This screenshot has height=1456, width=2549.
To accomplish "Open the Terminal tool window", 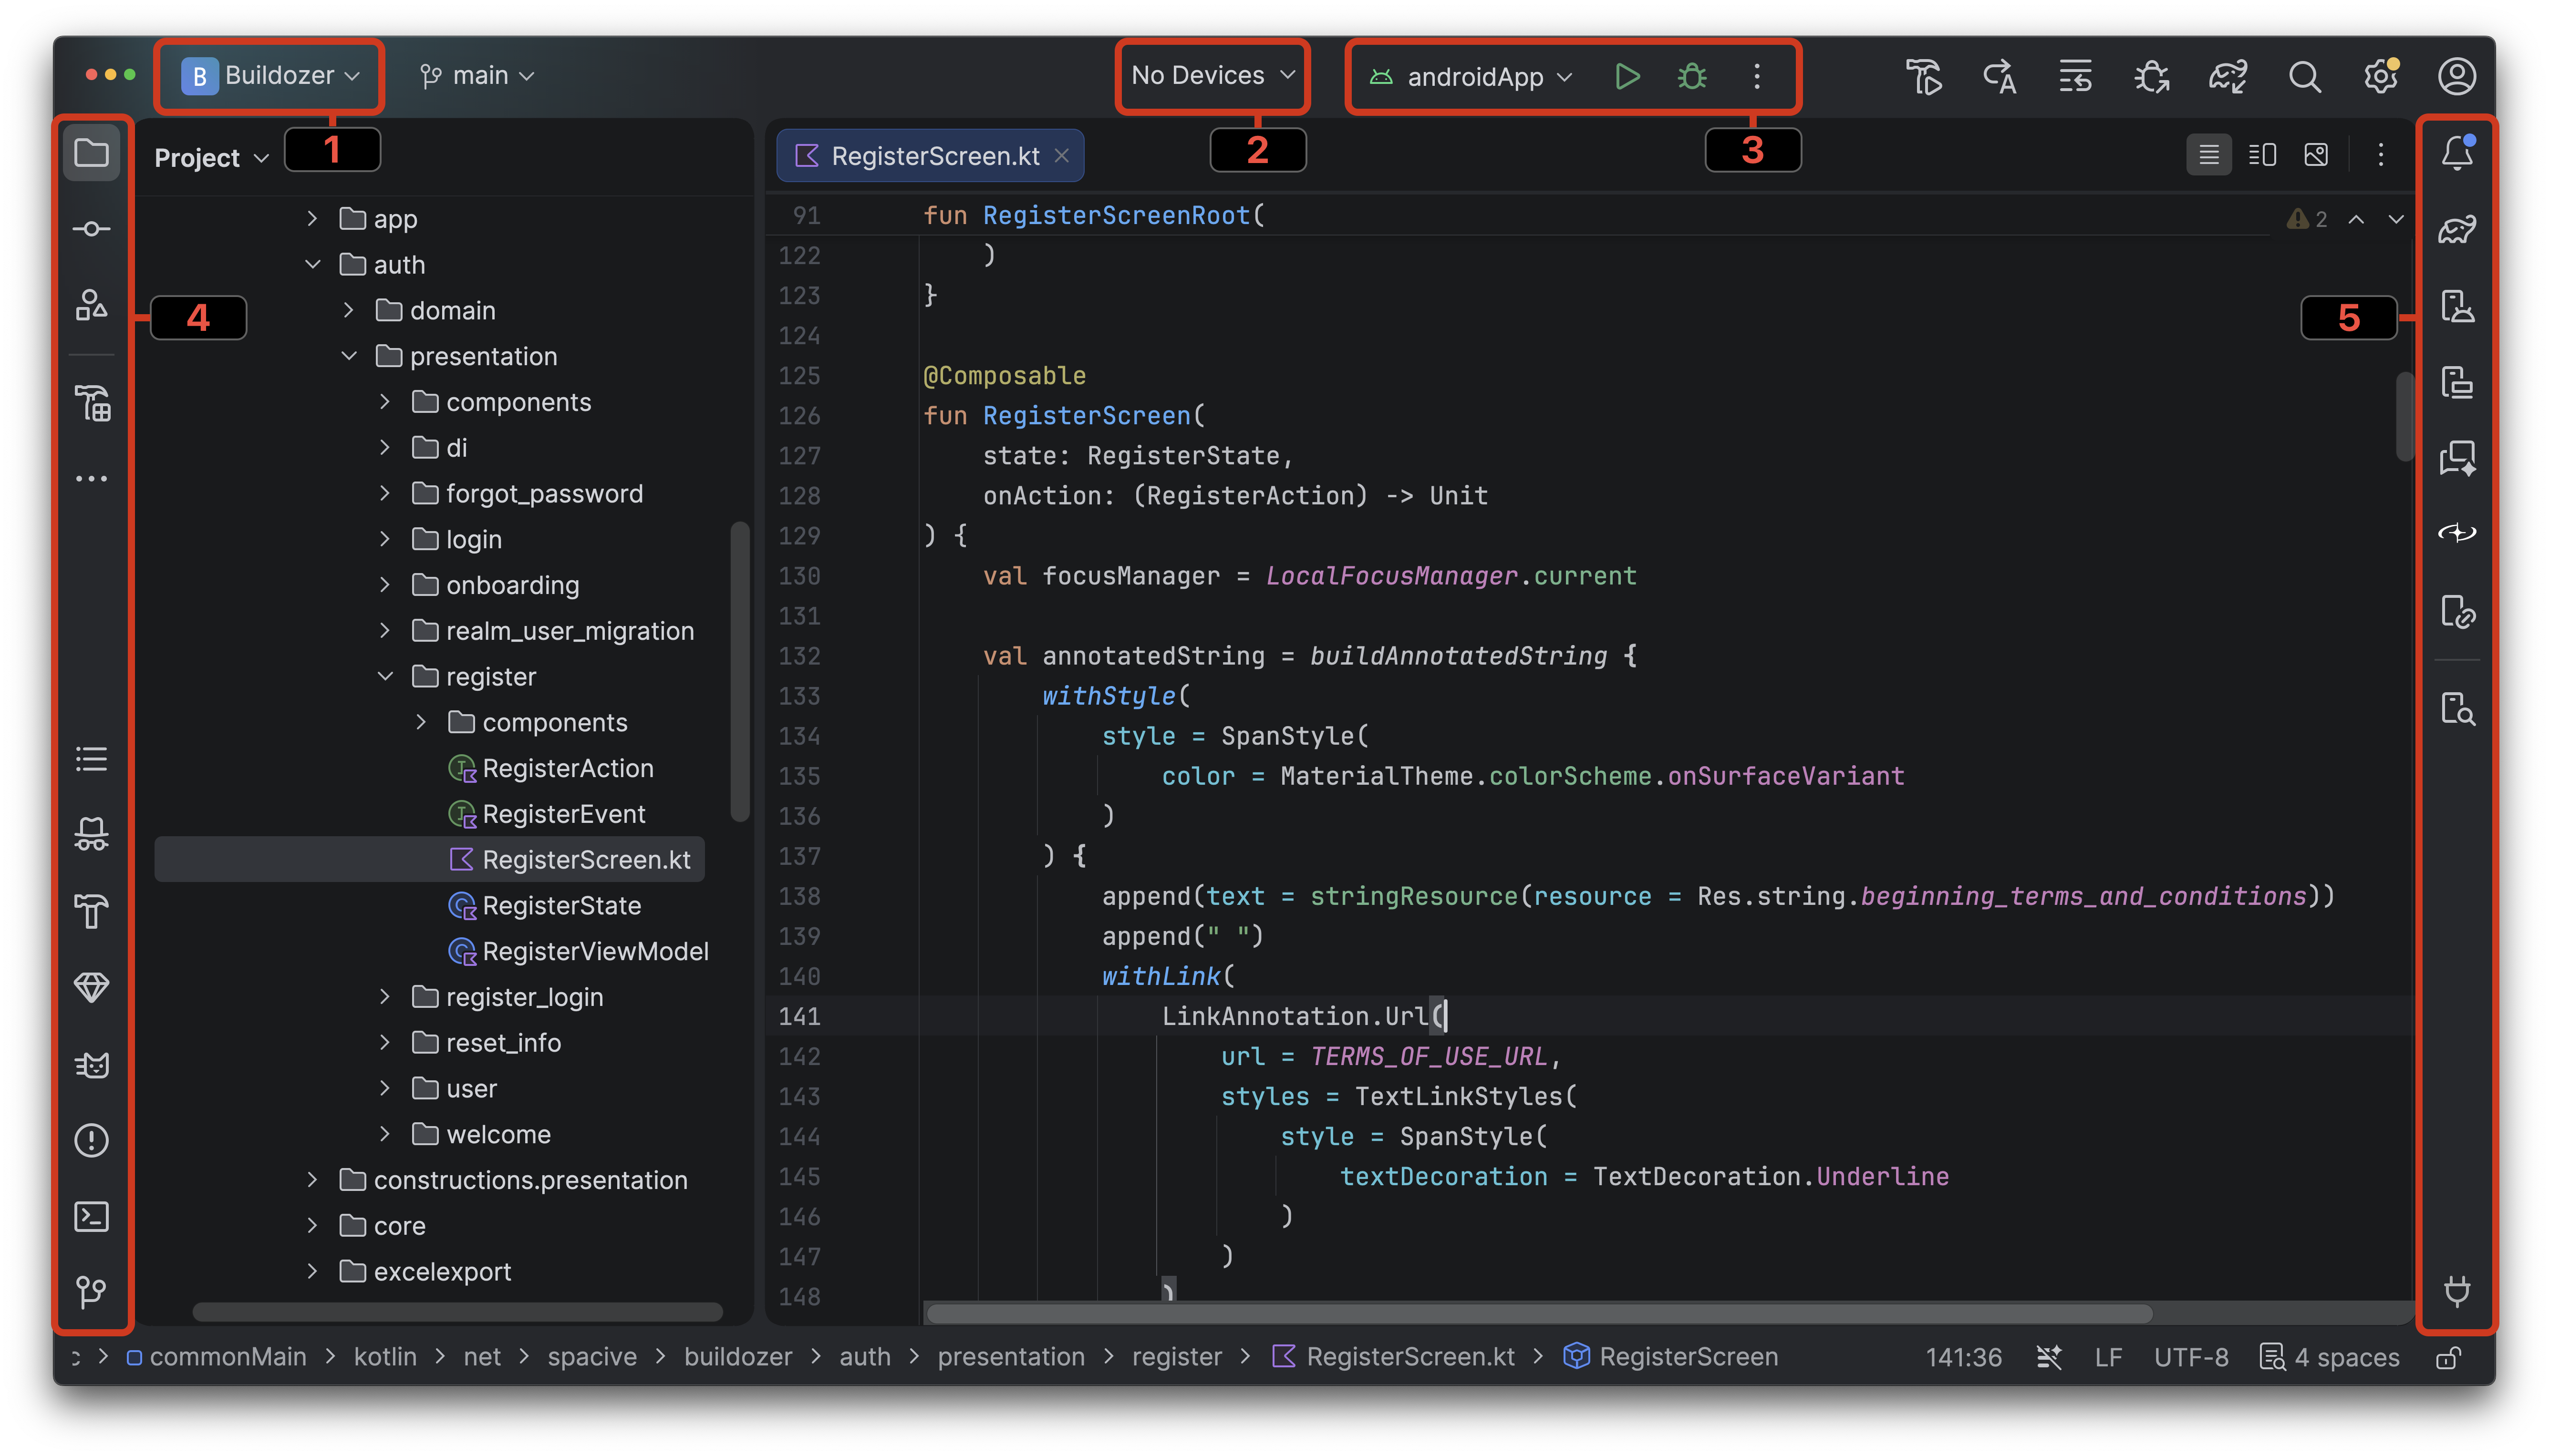I will point(91,1216).
